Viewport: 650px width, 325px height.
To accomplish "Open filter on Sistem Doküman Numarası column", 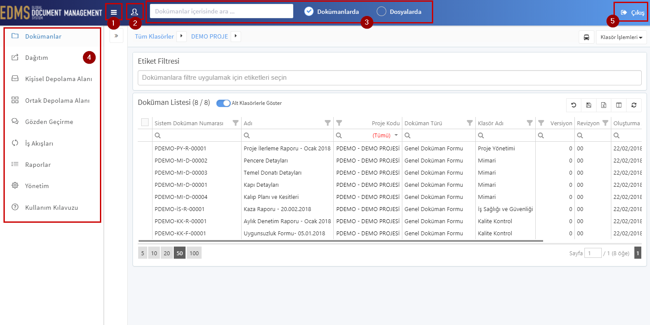I will [x=235, y=123].
